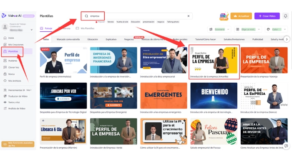292x167 pixels.
Task: Select Saludos/Invitaciones category
Action: [234, 39]
